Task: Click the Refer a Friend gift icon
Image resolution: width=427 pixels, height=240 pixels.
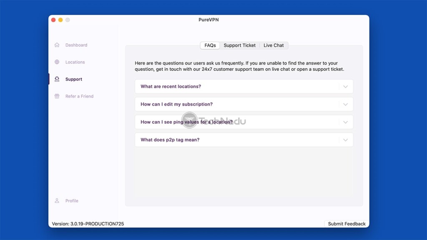Action: tap(57, 96)
